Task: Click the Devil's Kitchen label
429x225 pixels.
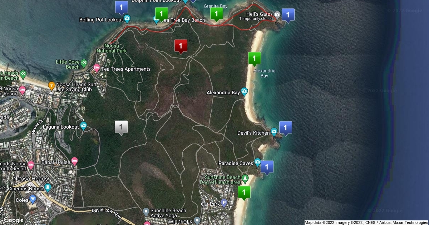Action: pyautogui.click(x=253, y=133)
